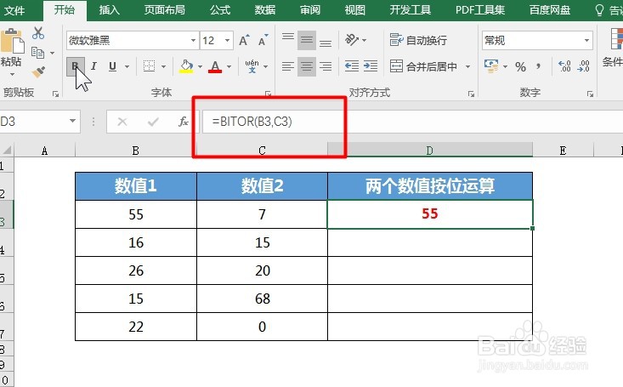
Task: Apply red font color A
Action: click(215, 66)
